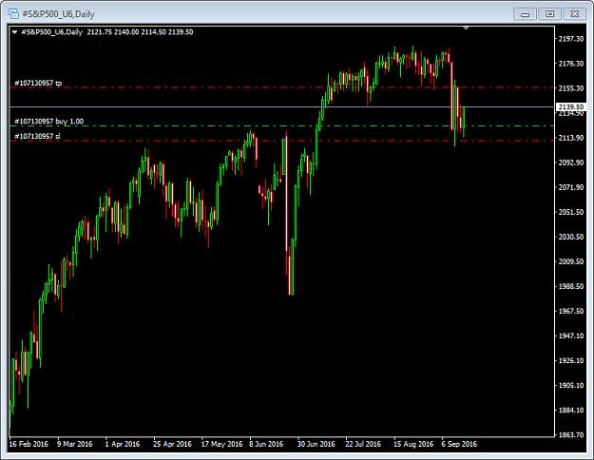Click the 1926.10 price scale value

(571, 360)
